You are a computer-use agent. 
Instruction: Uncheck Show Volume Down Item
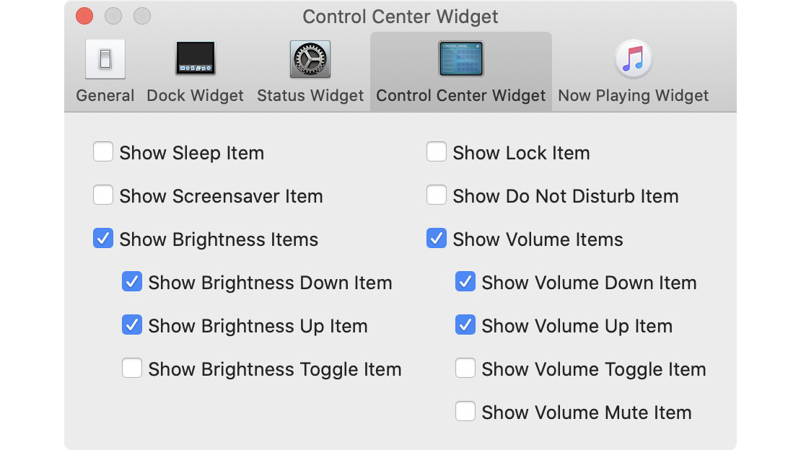[465, 281]
